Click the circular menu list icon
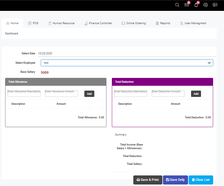Screen dimensions: 224x186 click(206, 5)
